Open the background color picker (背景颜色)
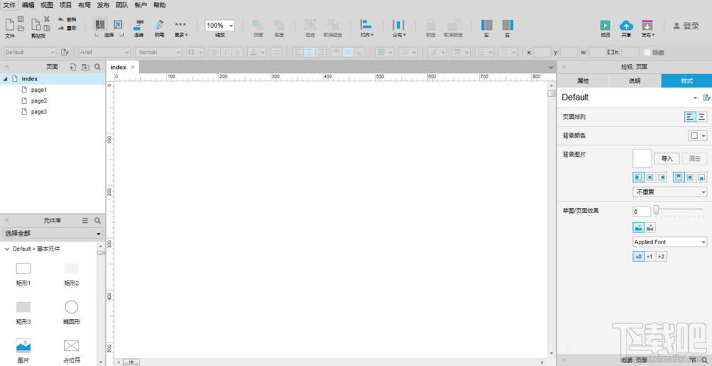Image resolution: width=712 pixels, height=366 pixels. click(x=698, y=136)
